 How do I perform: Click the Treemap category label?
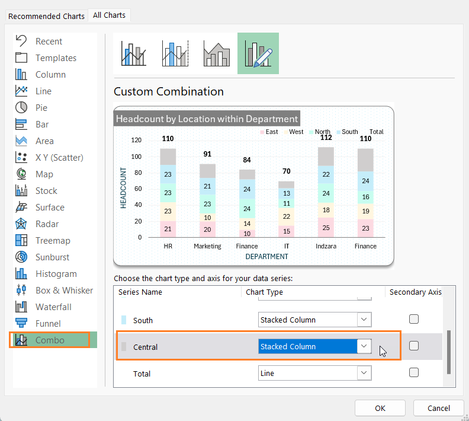pos(53,240)
